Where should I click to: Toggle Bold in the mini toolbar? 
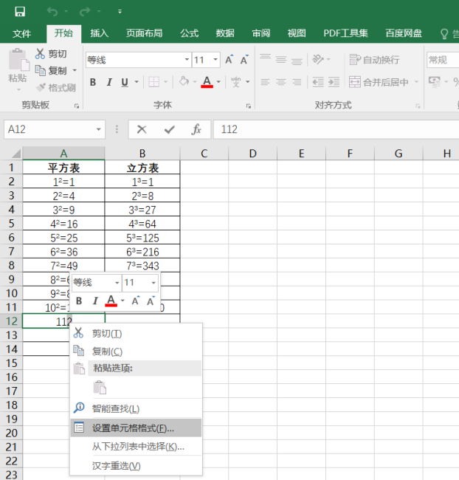point(79,301)
